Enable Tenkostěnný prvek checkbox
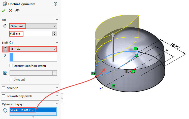The height and width of the screenshot is (119, 189). pos(4,96)
